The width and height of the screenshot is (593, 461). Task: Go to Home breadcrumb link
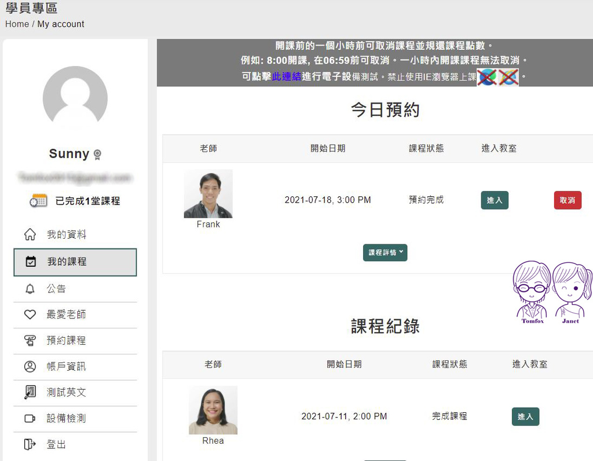pyautogui.click(x=17, y=24)
